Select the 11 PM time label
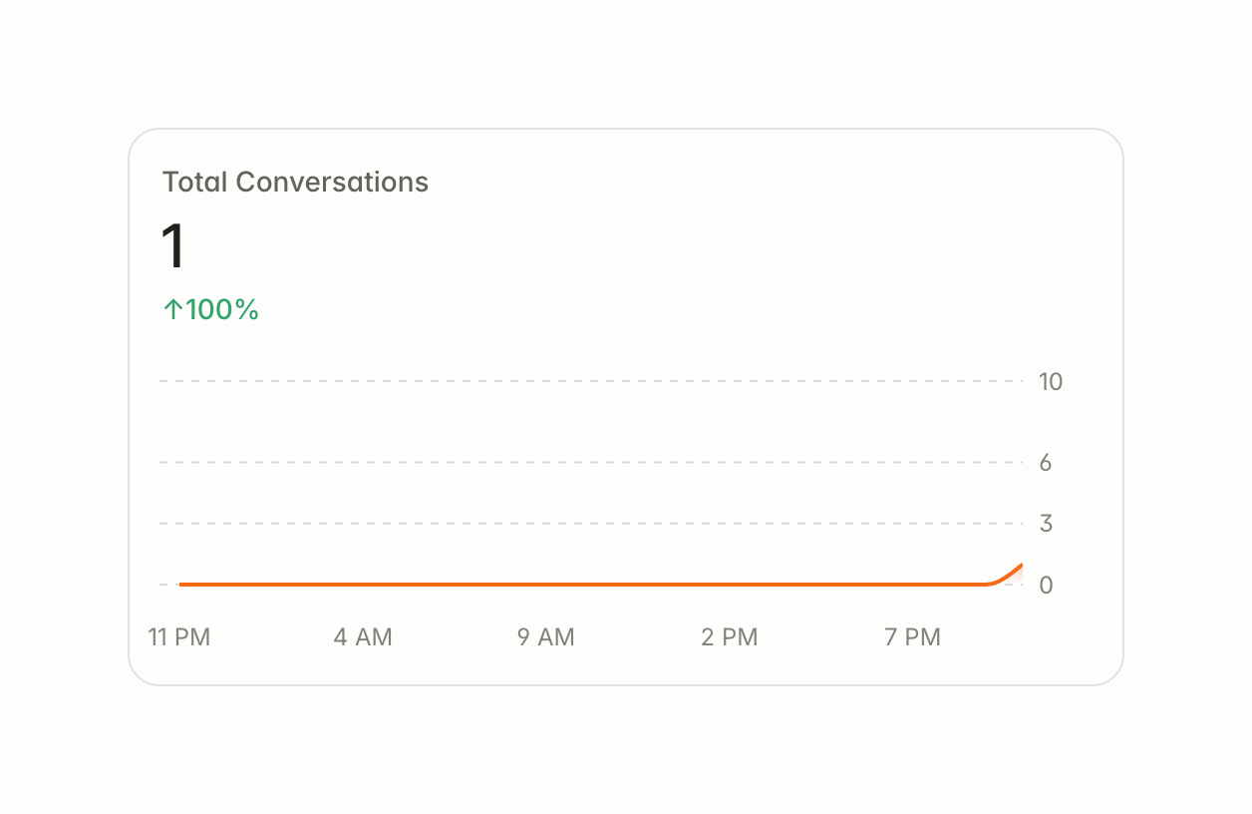The width and height of the screenshot is (1252, 814). 179,637
